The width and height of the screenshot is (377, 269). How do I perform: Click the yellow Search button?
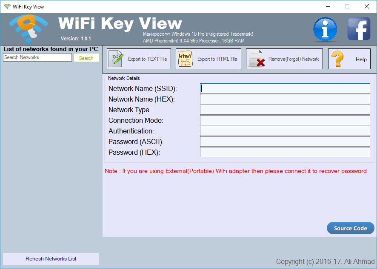(86, 58)
